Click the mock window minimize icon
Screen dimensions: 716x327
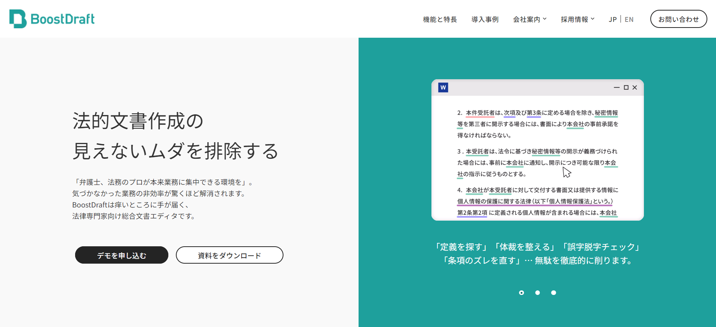click(617, 88)
